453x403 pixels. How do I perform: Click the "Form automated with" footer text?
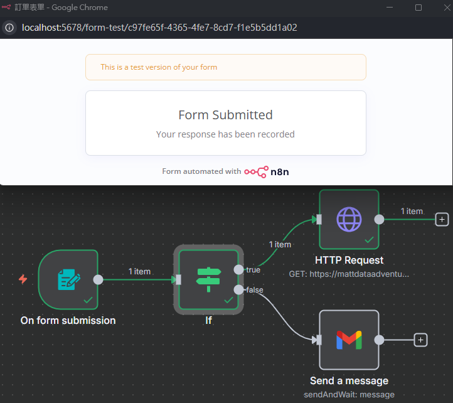pos(201,171)
